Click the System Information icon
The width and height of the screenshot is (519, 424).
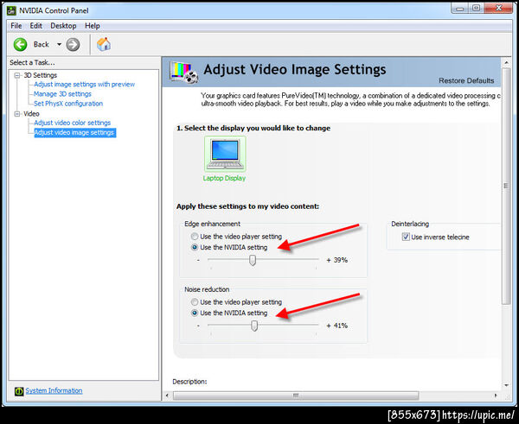19,391
